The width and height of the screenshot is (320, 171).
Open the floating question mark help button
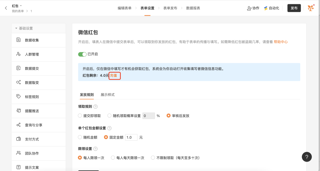(x=307, y=157)
